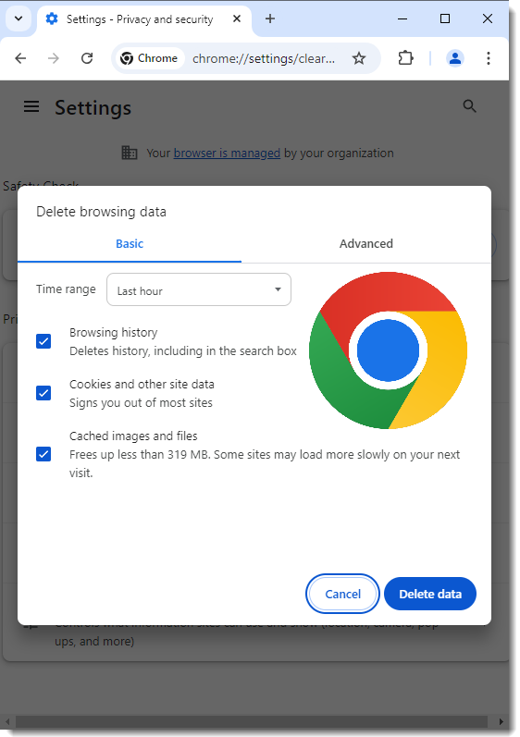The image size is (520, 737).
Task: Click the Cancel button
Action: 342,594
